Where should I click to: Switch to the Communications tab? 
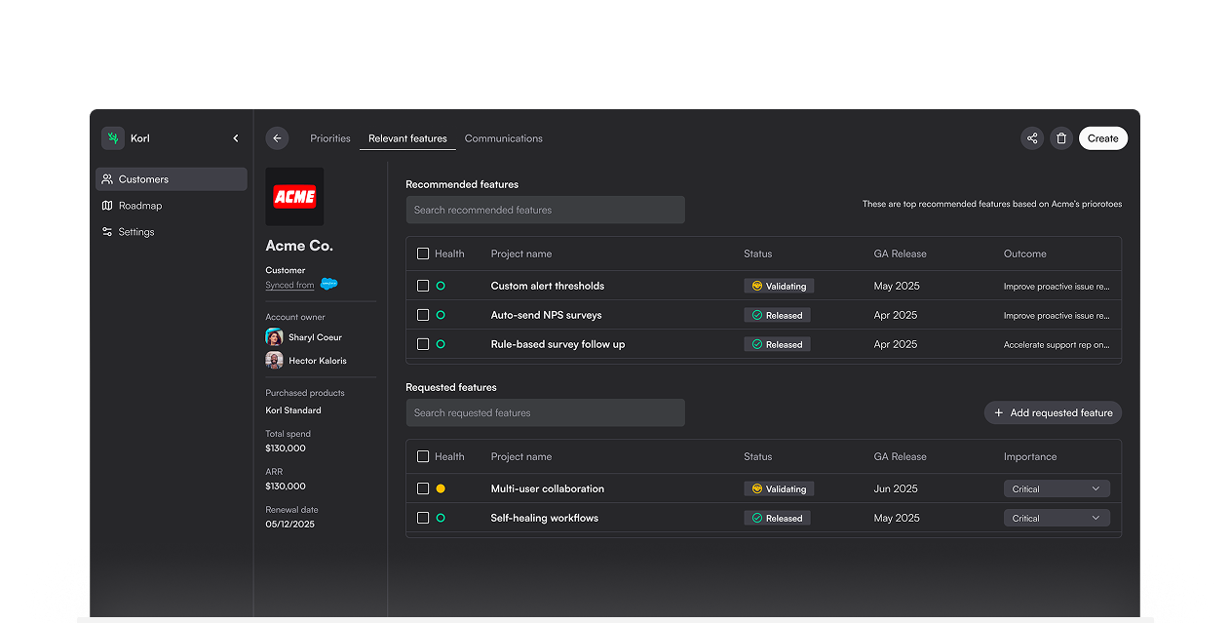pos(503,137)
